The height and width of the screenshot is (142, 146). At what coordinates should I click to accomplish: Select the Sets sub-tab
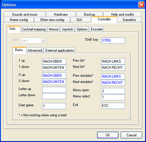(14, 29)
